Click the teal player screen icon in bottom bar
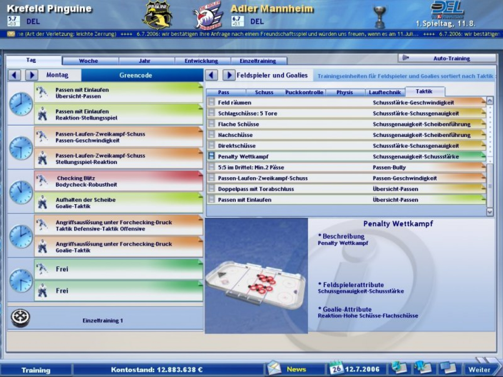503x377 pixels. 399,368
